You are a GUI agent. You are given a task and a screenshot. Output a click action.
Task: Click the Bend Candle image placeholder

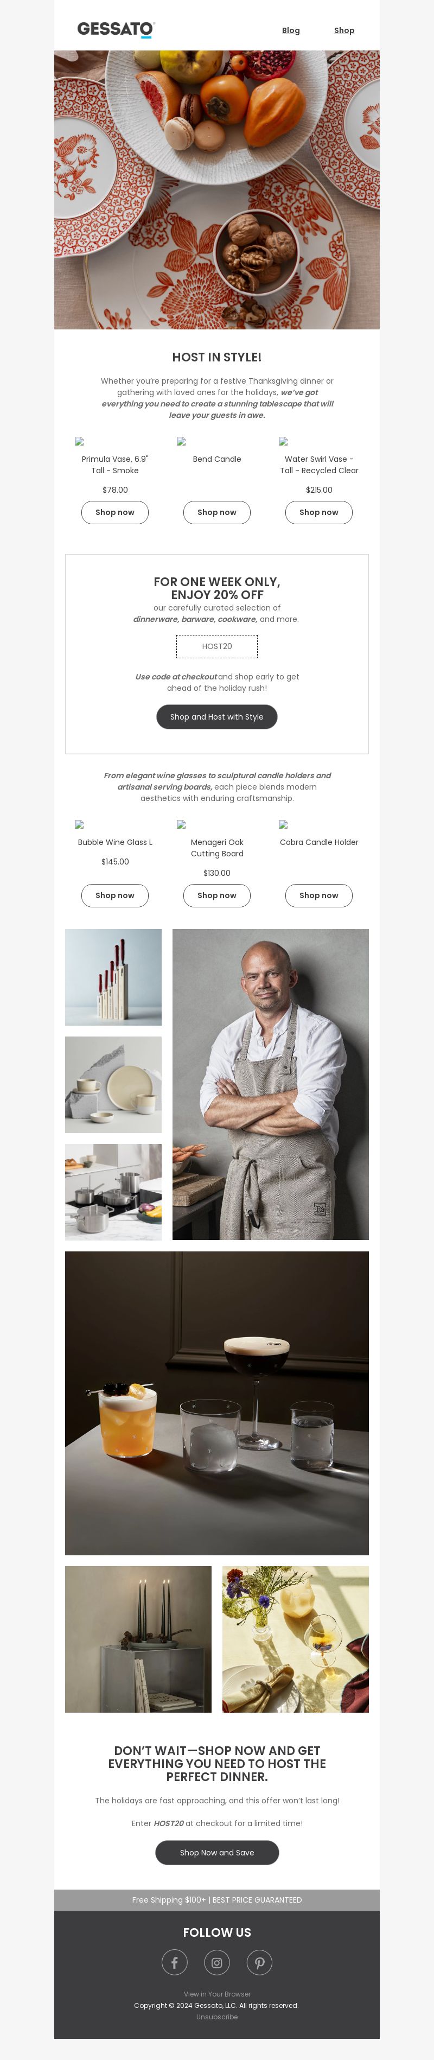pos(181,441)
